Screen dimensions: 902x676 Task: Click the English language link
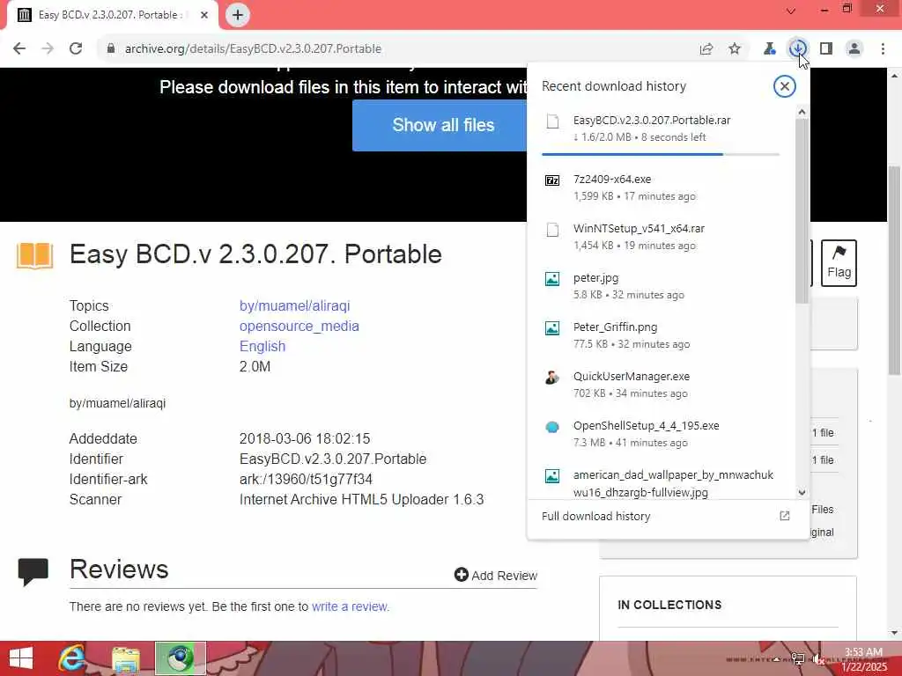[x=262, y=346]
